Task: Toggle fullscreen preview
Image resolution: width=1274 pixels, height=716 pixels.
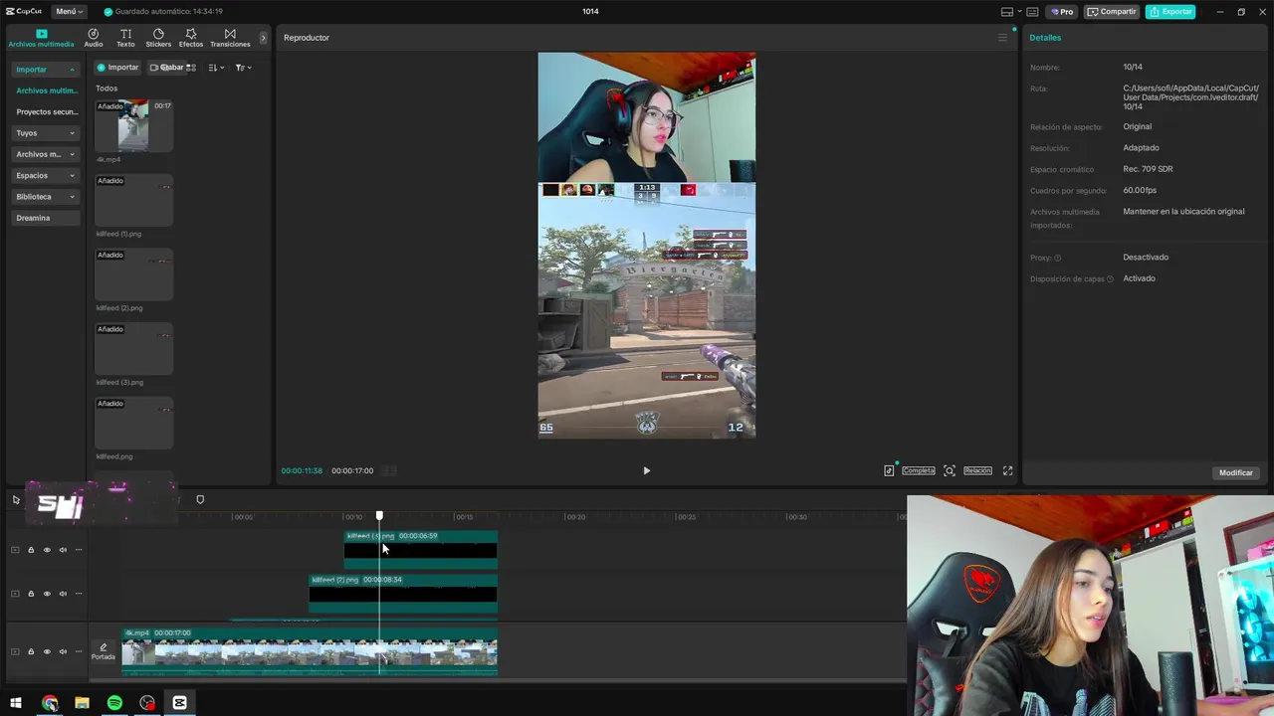Action: pos(1007,471)
